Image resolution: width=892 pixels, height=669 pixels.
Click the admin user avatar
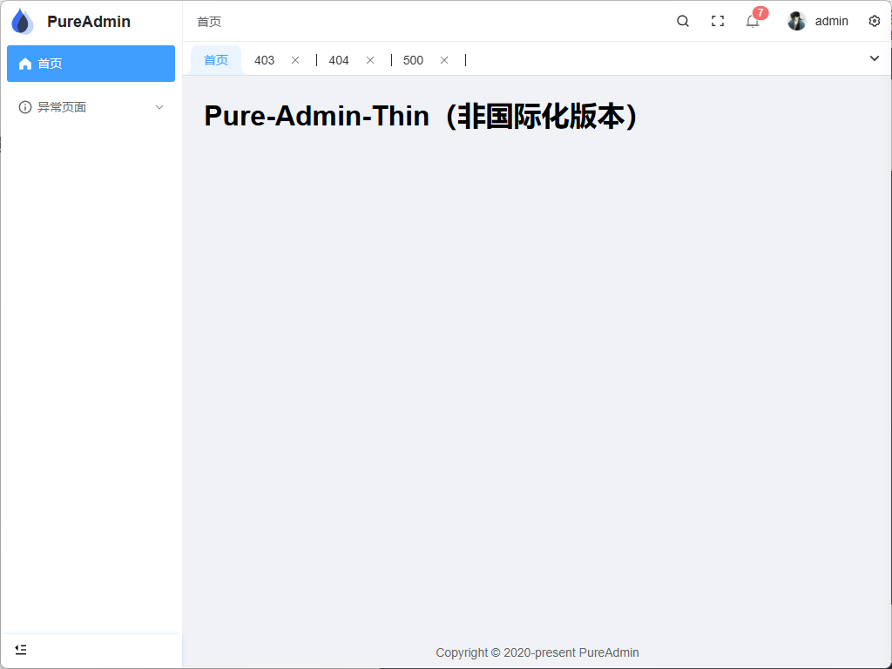(x=796, y=21)
